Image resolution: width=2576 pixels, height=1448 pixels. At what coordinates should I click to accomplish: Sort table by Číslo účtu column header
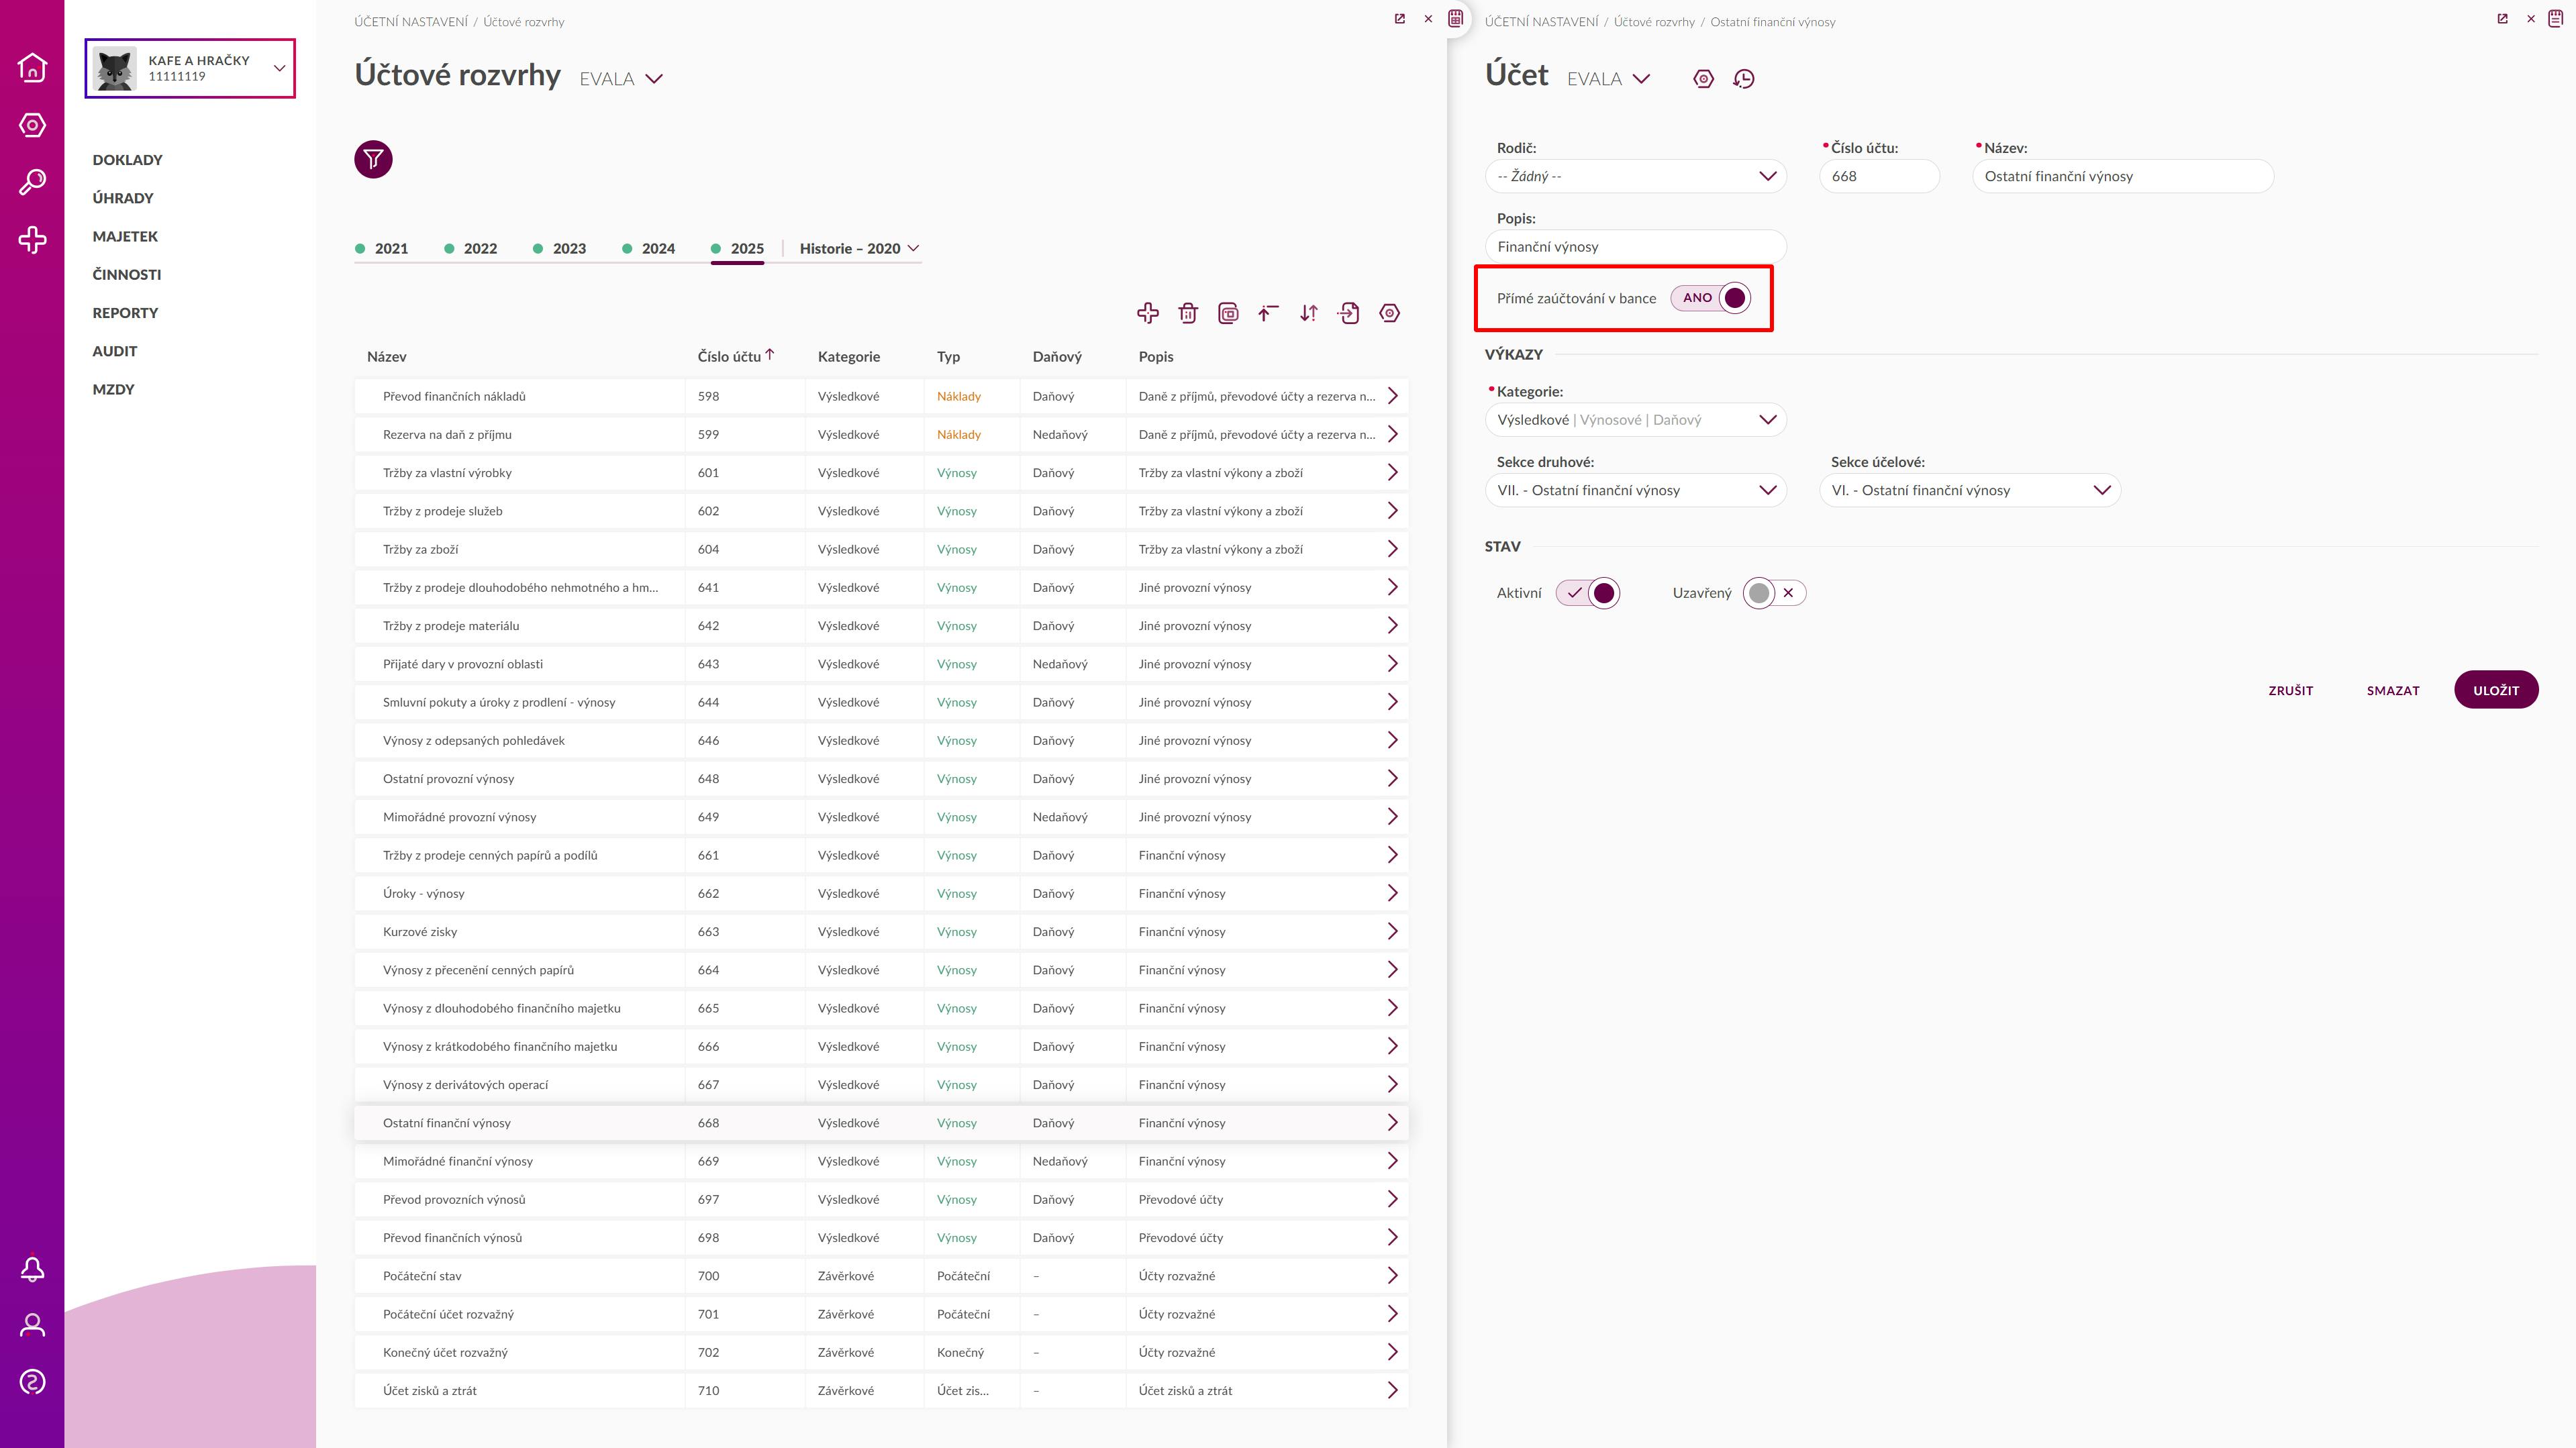point(735,356)
